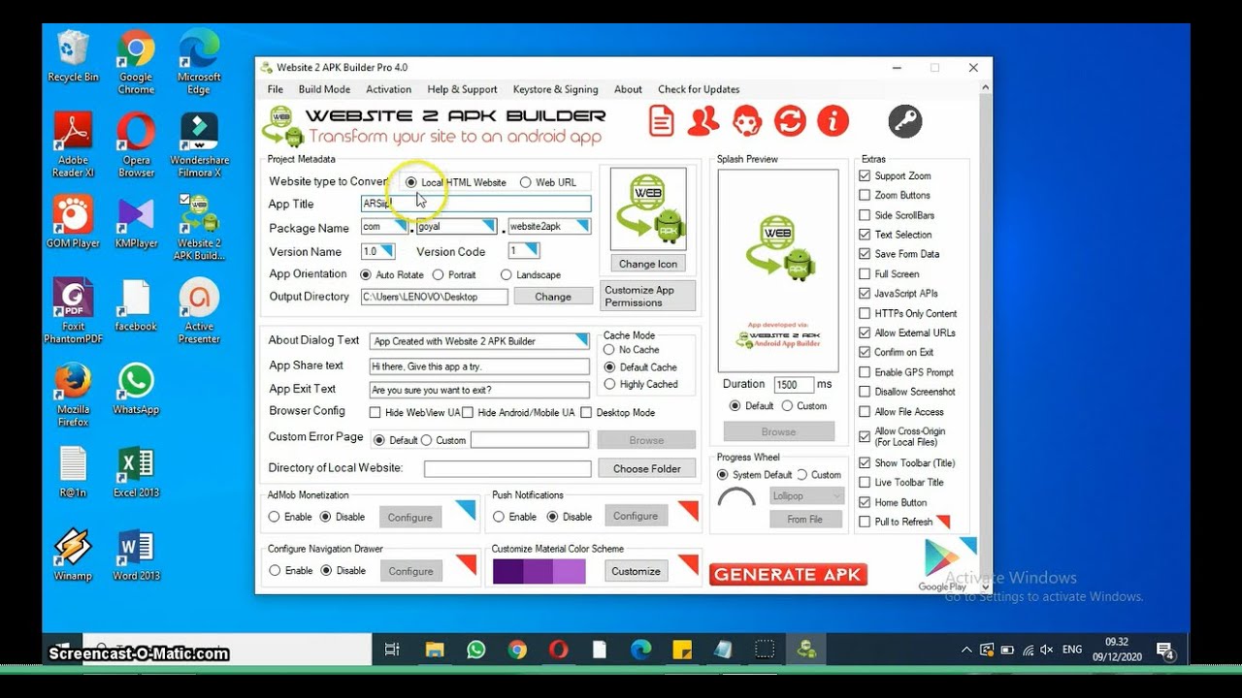Select the Web URL radio button
This screenshot has width=1242, height=698.
525,182
